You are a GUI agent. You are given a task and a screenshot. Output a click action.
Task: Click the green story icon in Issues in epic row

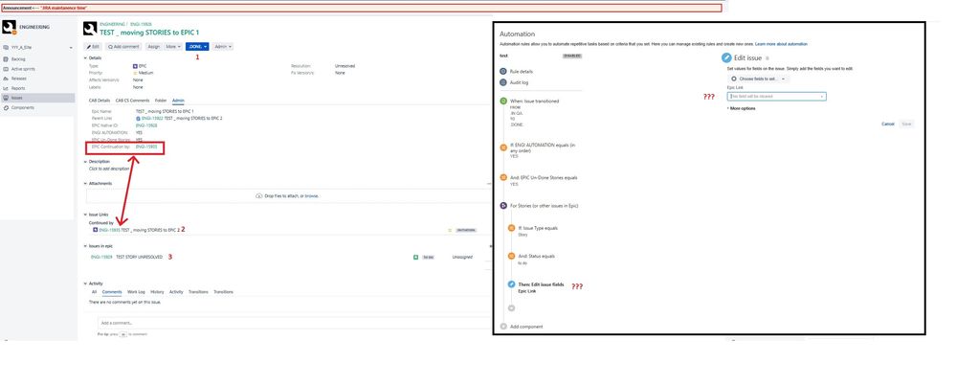pyautogui.click(x=416, y=258)
